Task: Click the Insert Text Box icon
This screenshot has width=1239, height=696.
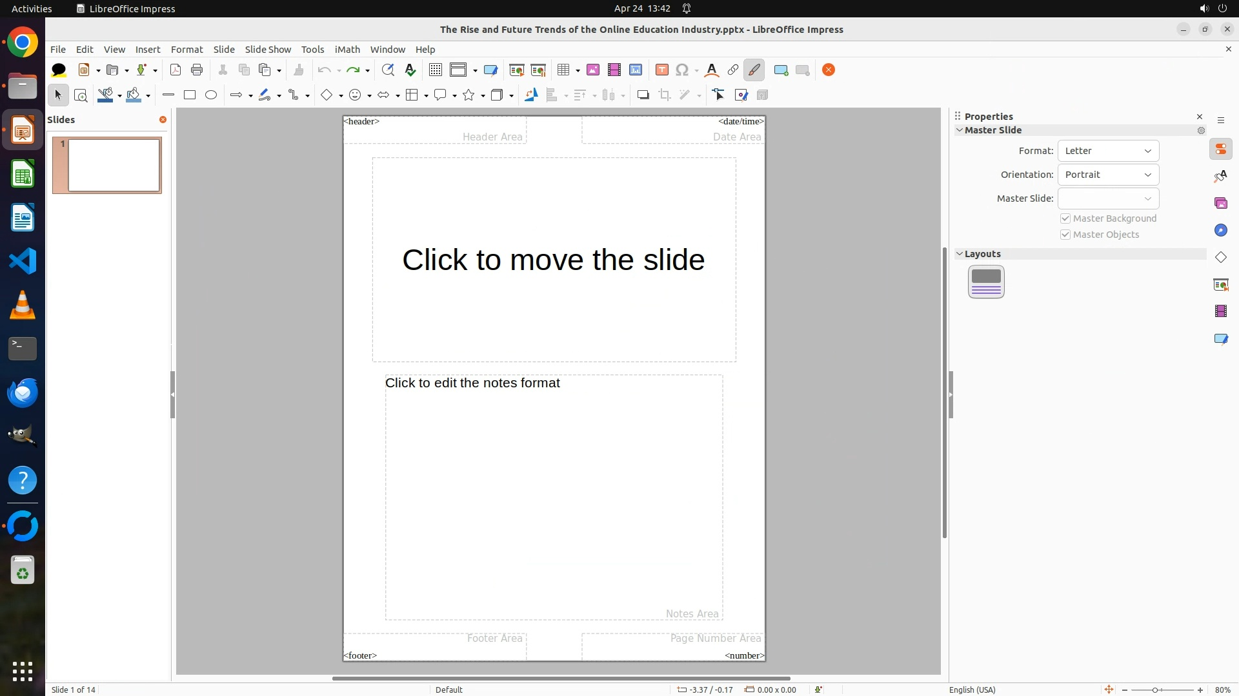Action: pos(661,70)
